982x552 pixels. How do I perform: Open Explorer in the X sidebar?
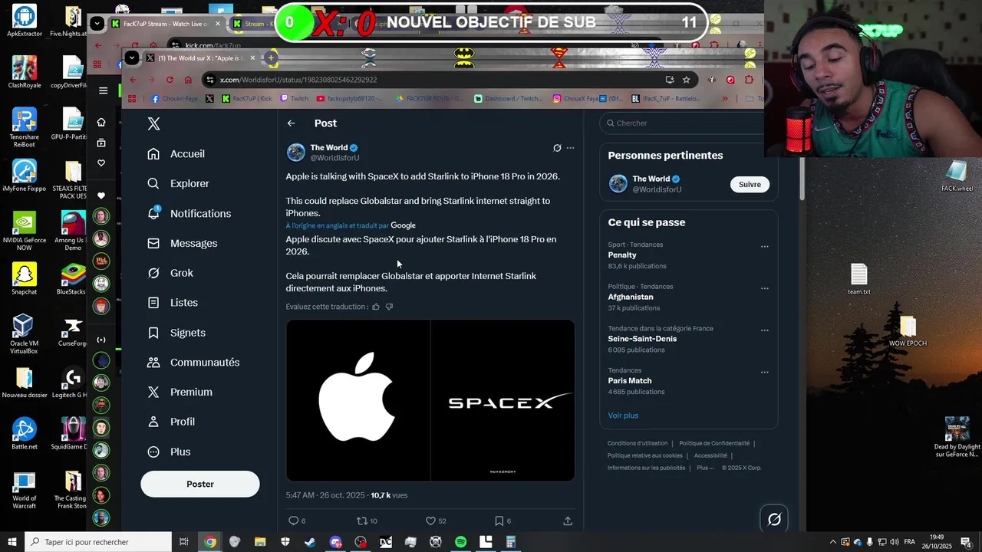pos(178,183)
